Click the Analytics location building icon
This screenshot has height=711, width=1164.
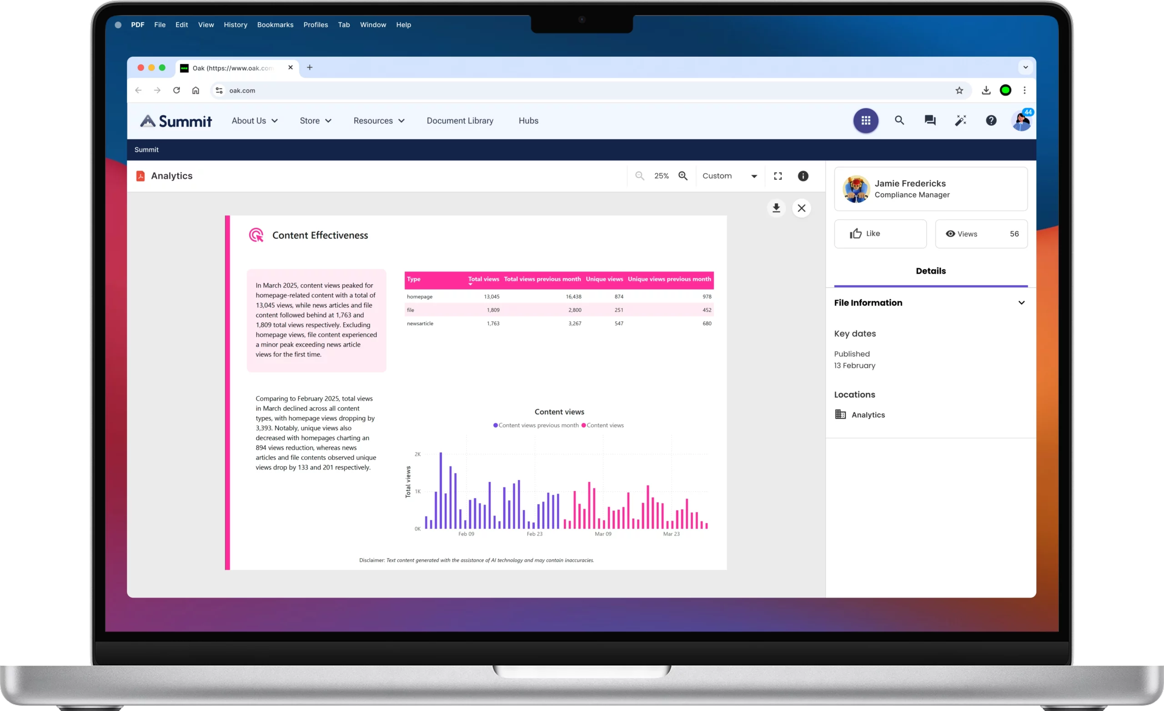(x=840, y=415)
